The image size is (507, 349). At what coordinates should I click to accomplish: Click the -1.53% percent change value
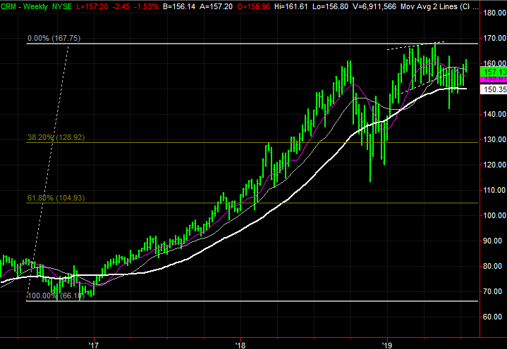click(146, 6)
